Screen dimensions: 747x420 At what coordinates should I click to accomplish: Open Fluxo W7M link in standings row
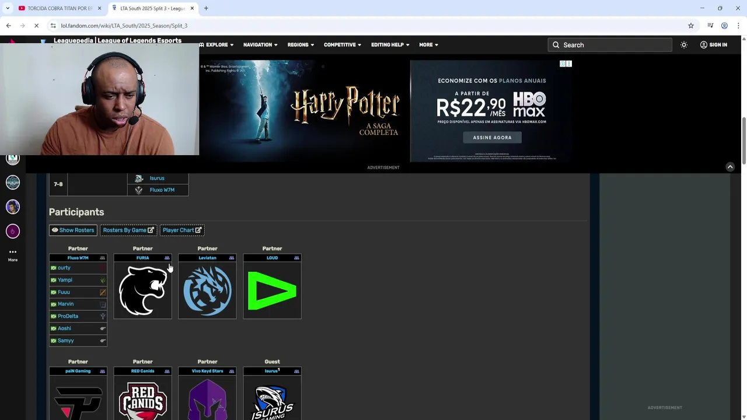(x=162, y=190)
